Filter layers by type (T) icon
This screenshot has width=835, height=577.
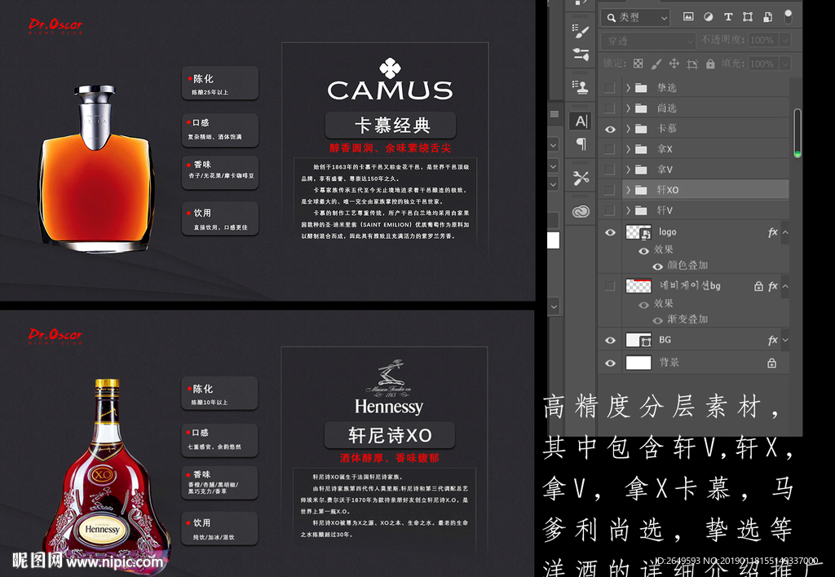pyautogui.click(x=727, y=16)
